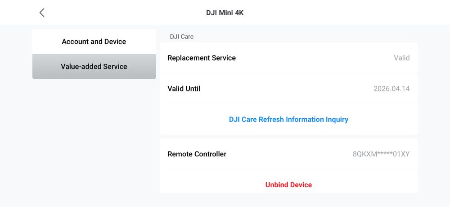This screenshot has height=207, width=450.
Task: Click the gray margin right of the cards
Action: coord(433,112)
